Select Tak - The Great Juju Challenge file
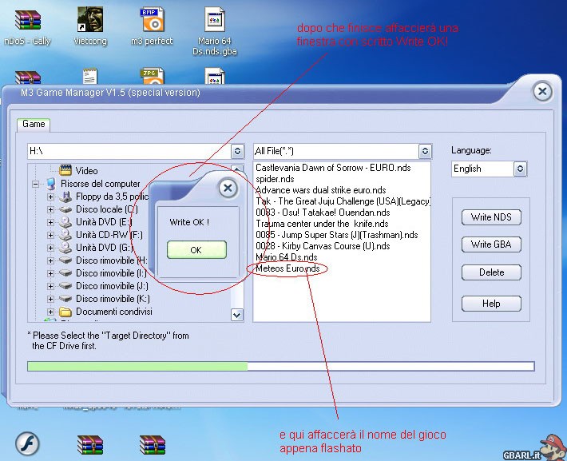This screenshot has width=567, height=461. click(343, 201)
